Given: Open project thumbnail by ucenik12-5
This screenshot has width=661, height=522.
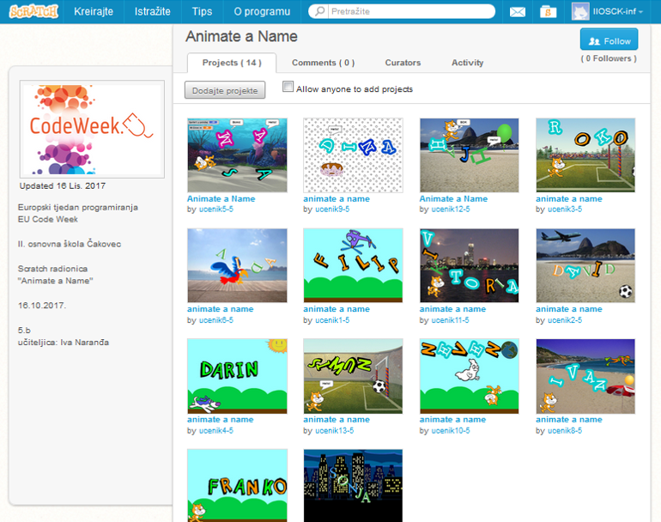Looking at the screenshot, I should pyautogui.click(x=470, y=155).
